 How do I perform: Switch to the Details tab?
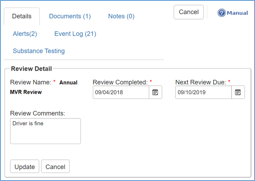22,16
